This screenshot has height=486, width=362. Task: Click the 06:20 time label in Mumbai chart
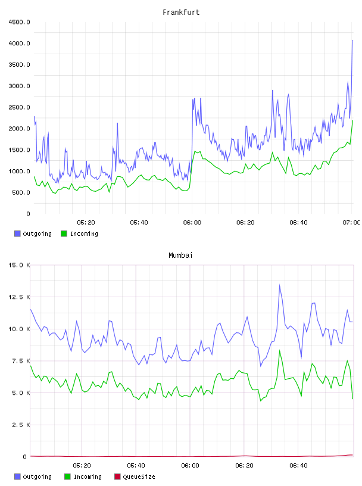(x=244, y=466)
